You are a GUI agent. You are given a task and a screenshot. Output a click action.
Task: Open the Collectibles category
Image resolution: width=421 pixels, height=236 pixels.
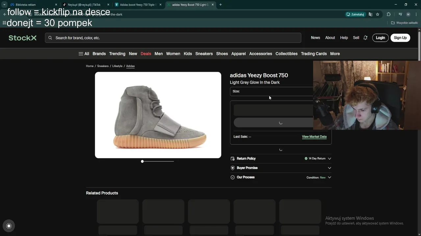pyautogui.click(x=286, y=54)
